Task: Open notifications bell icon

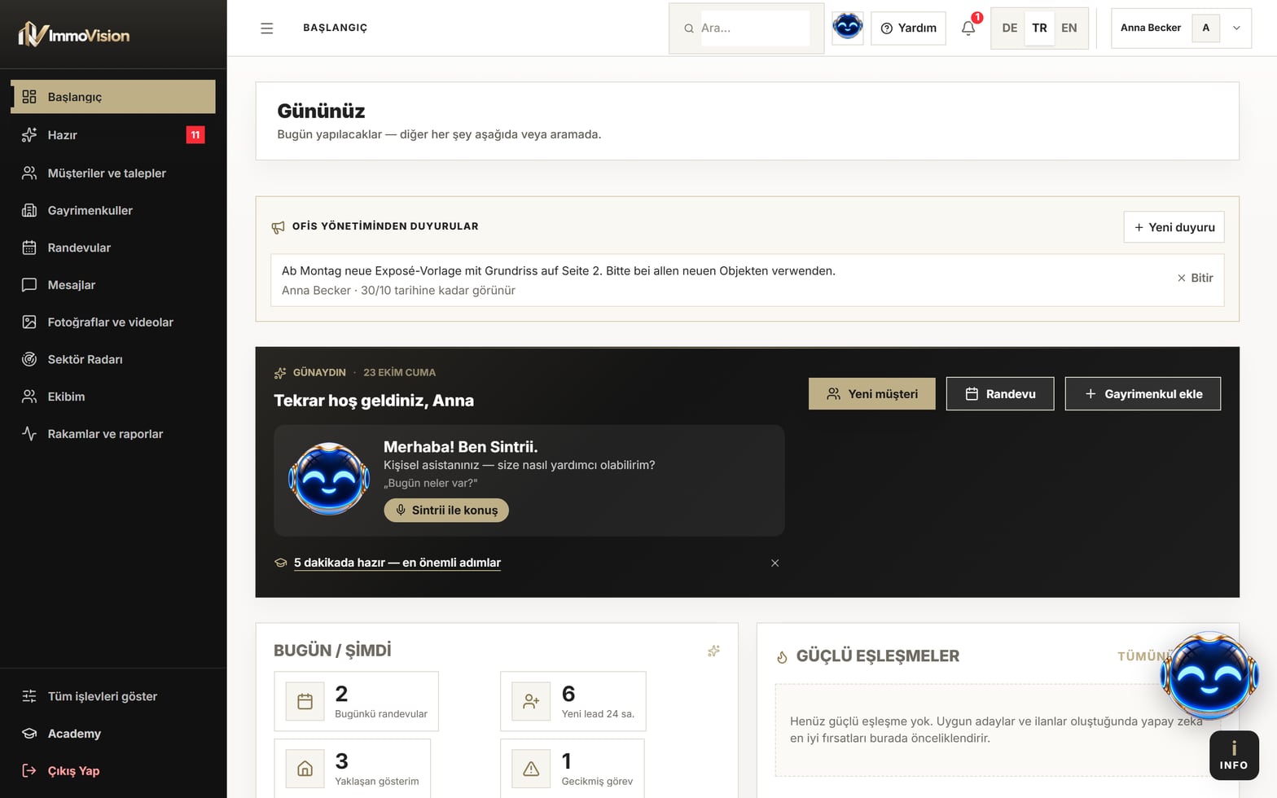Action: 968,28
